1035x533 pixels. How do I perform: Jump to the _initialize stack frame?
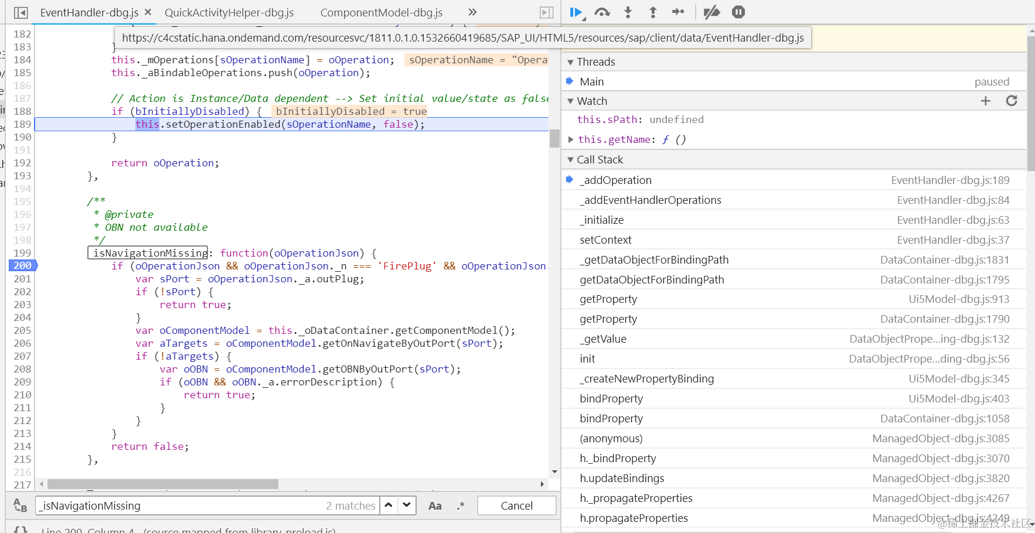click(794, 220)
